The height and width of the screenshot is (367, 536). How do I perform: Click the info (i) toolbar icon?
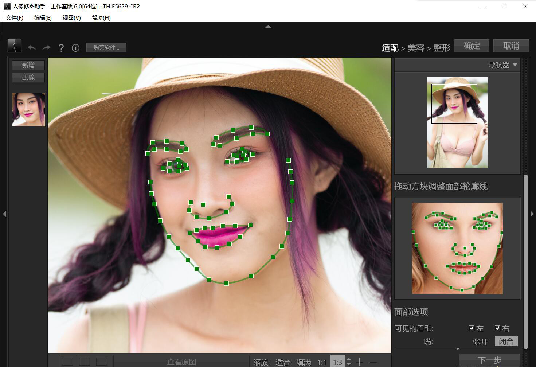click(x=75, y=48)
